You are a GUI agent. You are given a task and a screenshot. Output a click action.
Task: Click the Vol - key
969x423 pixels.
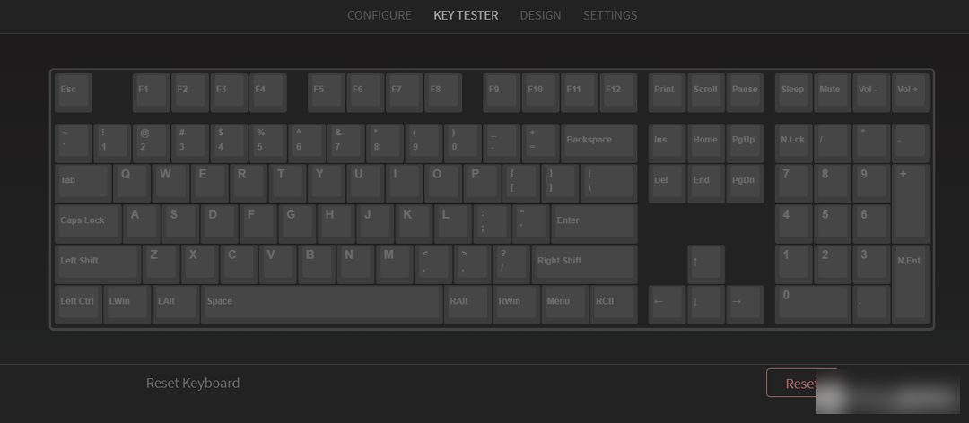click(x=871, y=92)
